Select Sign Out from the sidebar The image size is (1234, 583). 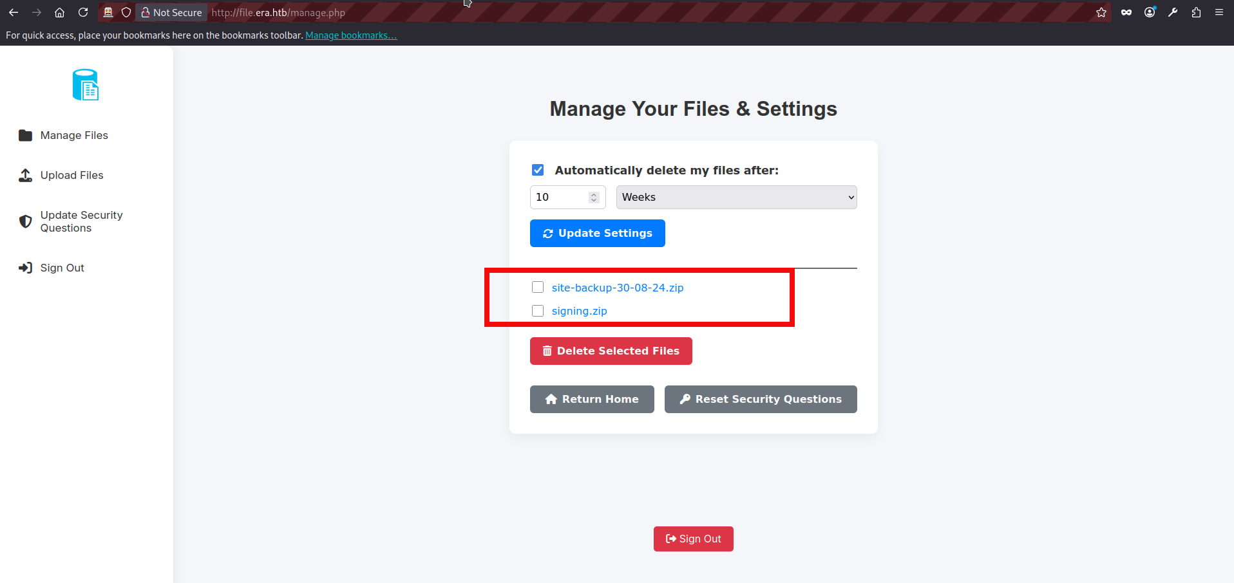click(62, 268)
